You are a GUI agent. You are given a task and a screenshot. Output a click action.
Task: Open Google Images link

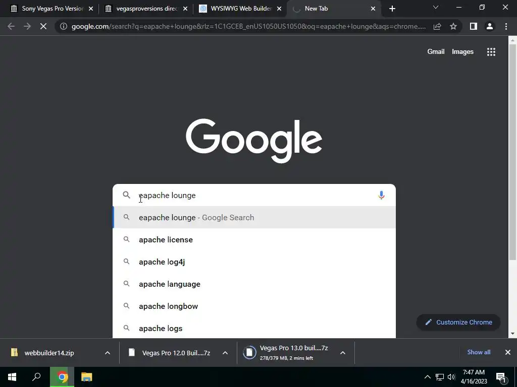[462, 52]
